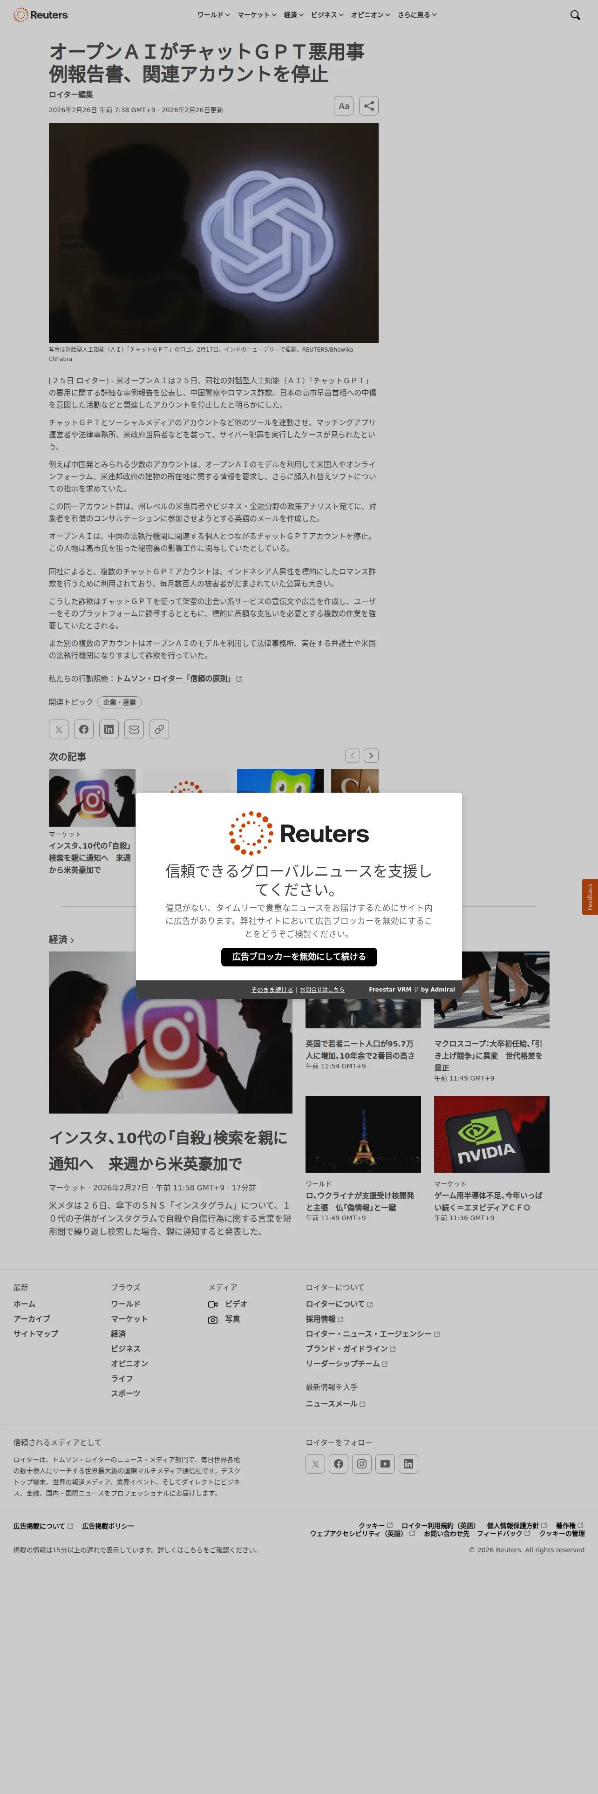The height and width of the screenshot is (1794, 598).
Task: Click そのまま続ける link in popup
Action: [272, 990]
